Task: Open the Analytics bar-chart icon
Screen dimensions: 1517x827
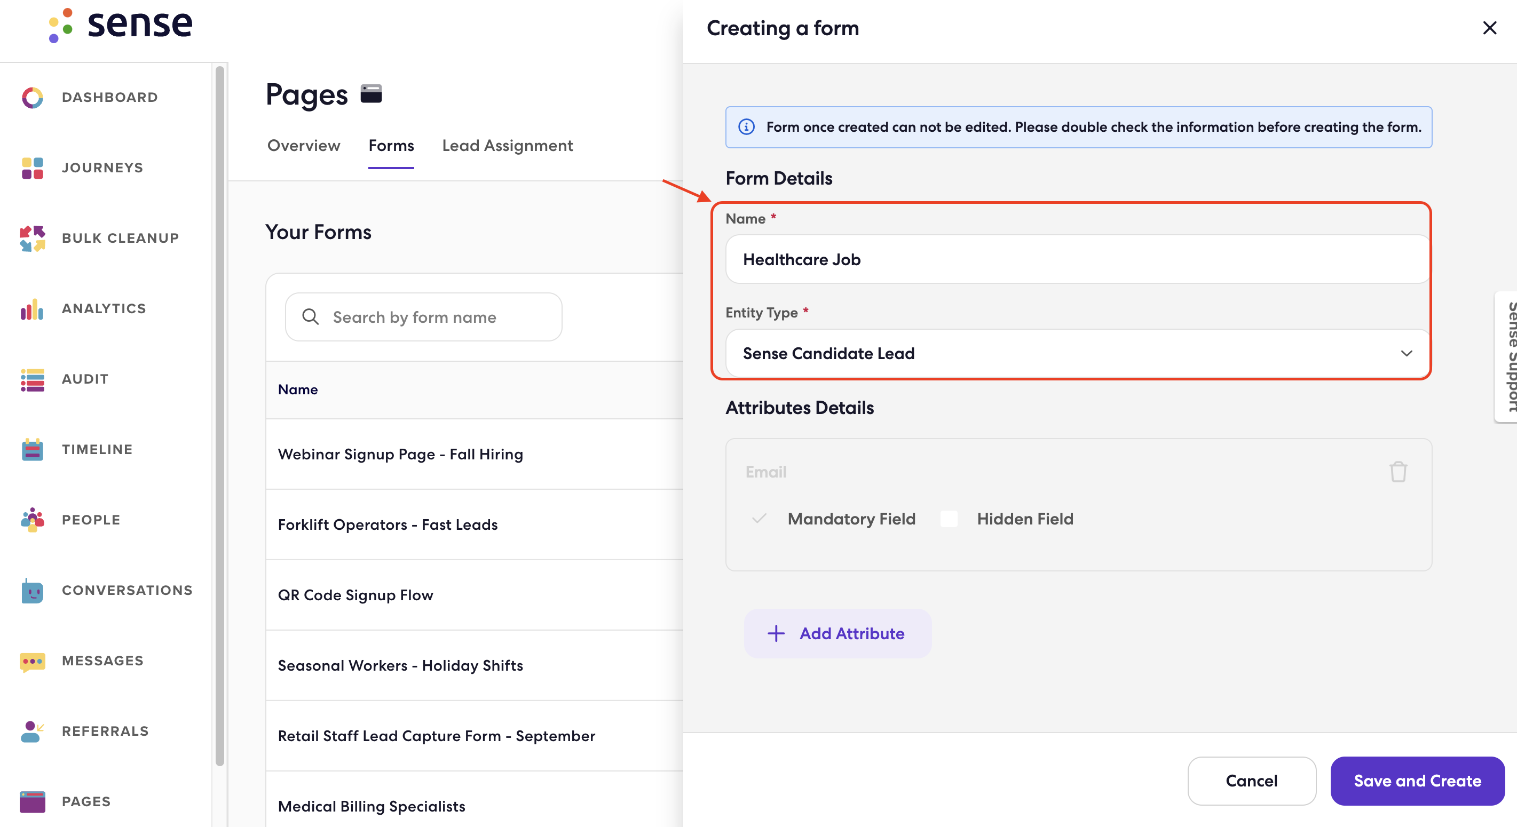Action: click(33, 309)
